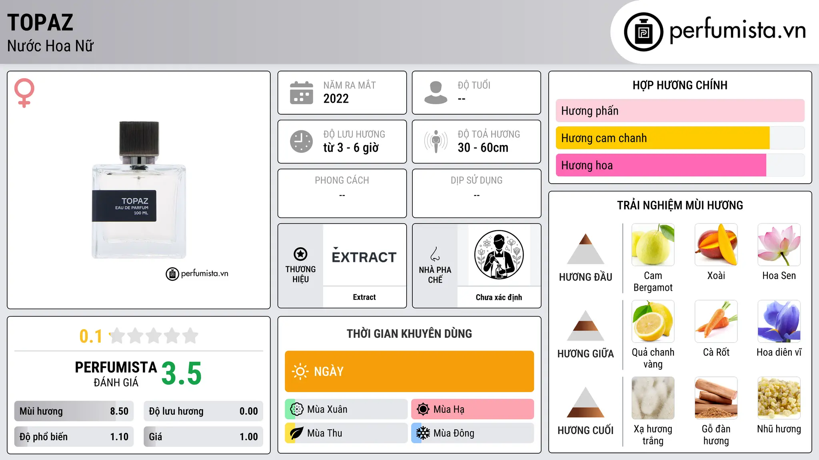Click the Ngày recommended time bar
This screenshot has width=819, height=460.
(409, 371)
